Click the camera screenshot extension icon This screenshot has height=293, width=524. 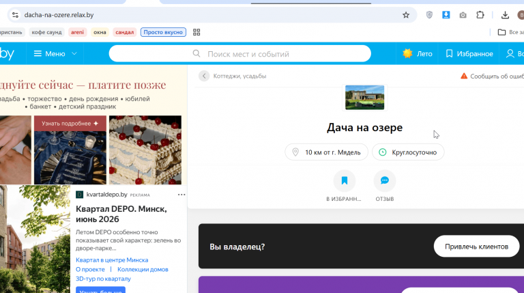463,15
